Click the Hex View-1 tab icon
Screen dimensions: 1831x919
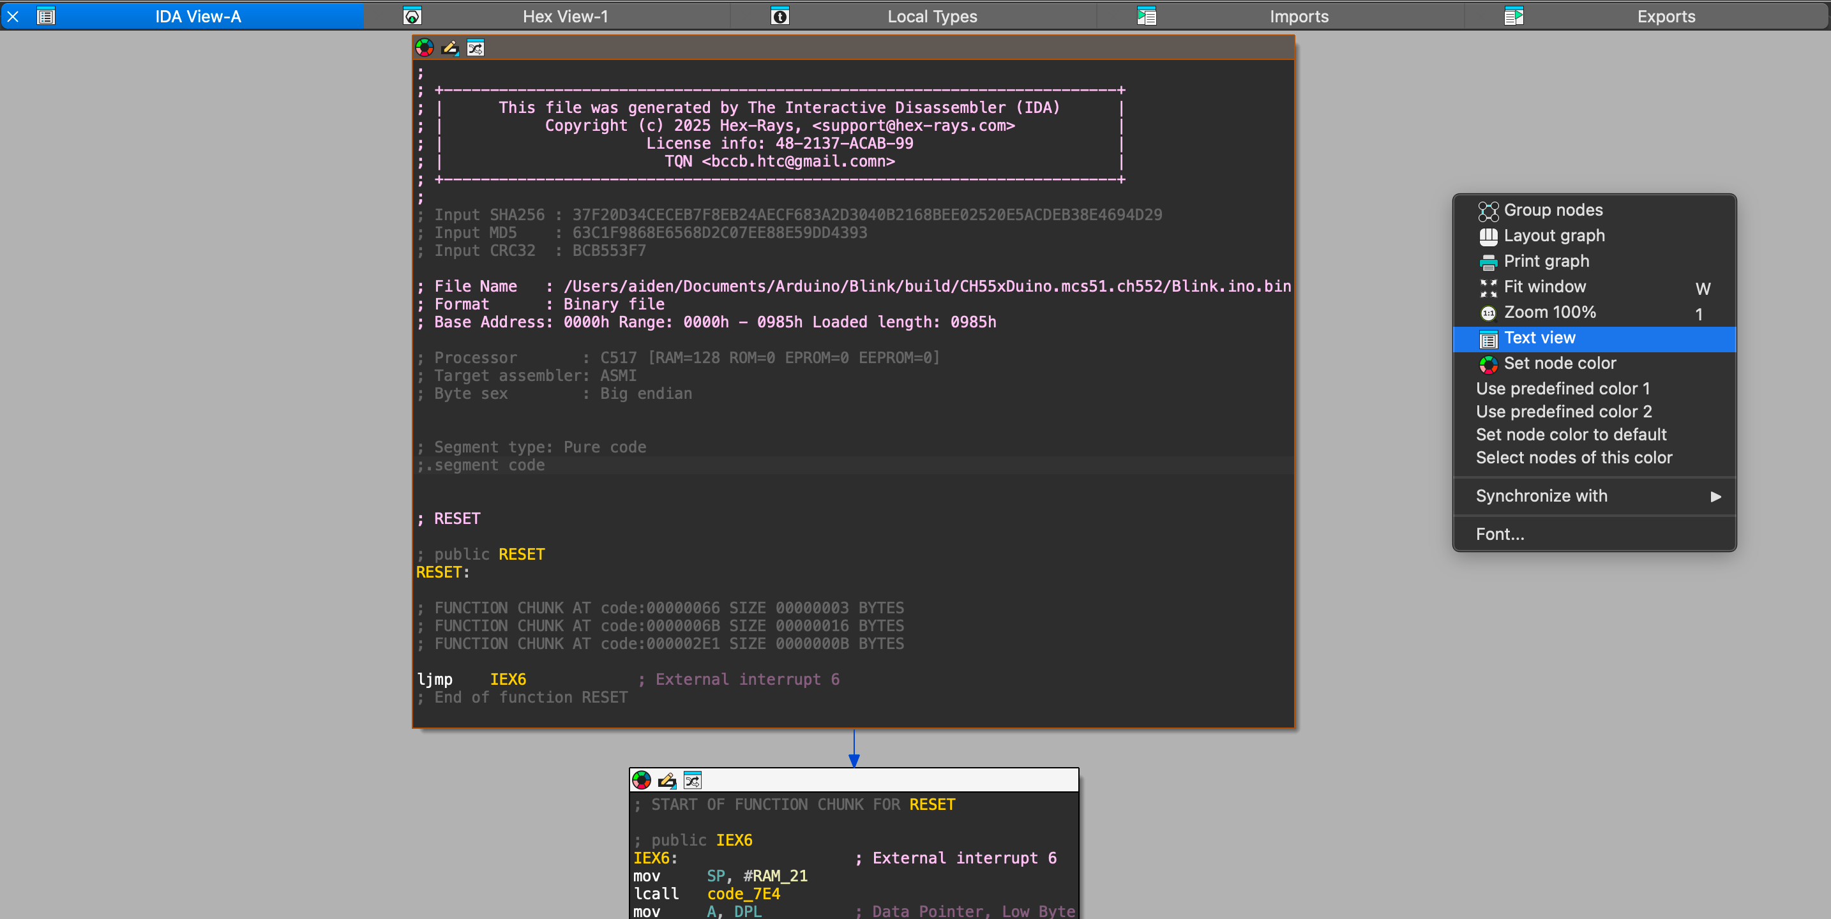pos(412,17)
